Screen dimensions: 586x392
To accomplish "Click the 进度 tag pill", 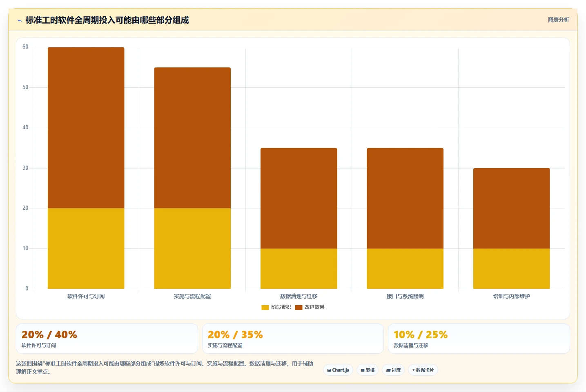I will pos(393,370).
